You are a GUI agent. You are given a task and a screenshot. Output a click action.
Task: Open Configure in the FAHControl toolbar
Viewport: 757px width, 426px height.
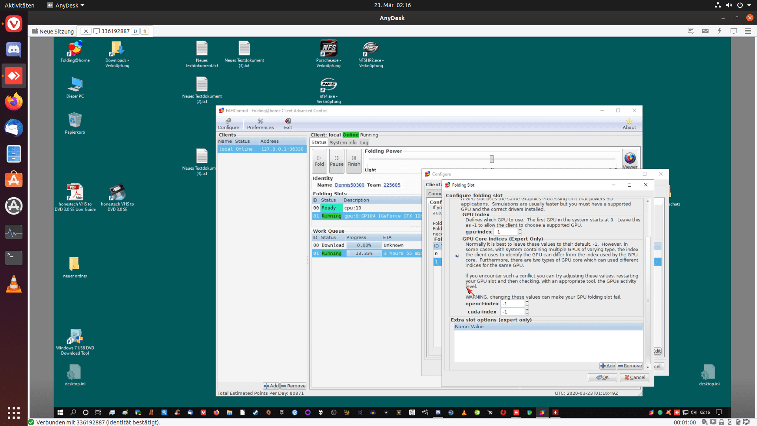228,124
